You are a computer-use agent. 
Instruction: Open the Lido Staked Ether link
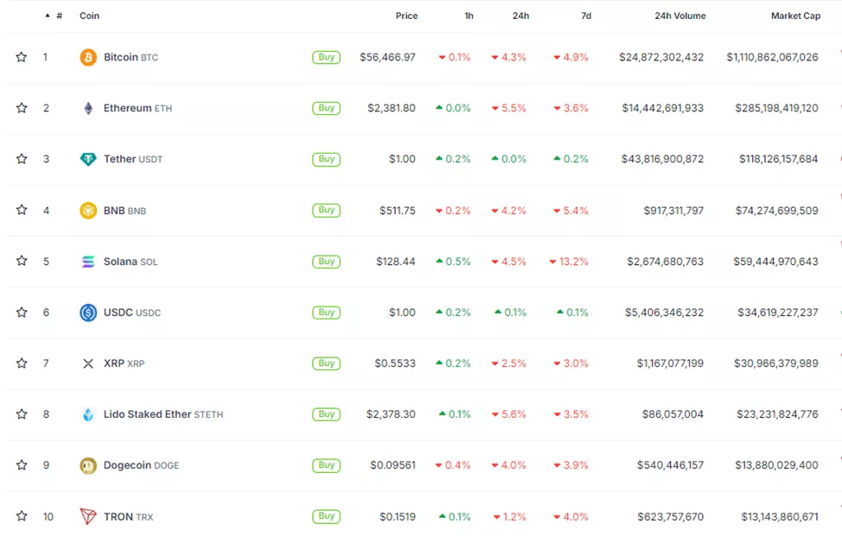pyautogui.click(x=147, y=414)
